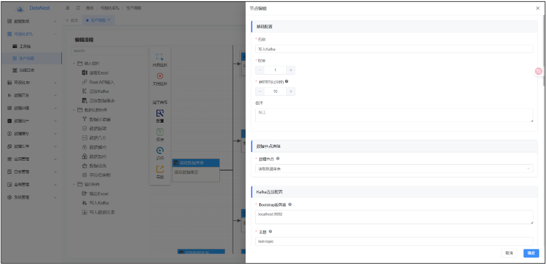Click the 保存 (save) icon in canvas toolbar
The image size is (546, 264).
pyautogui.click(x=160, y=132)
